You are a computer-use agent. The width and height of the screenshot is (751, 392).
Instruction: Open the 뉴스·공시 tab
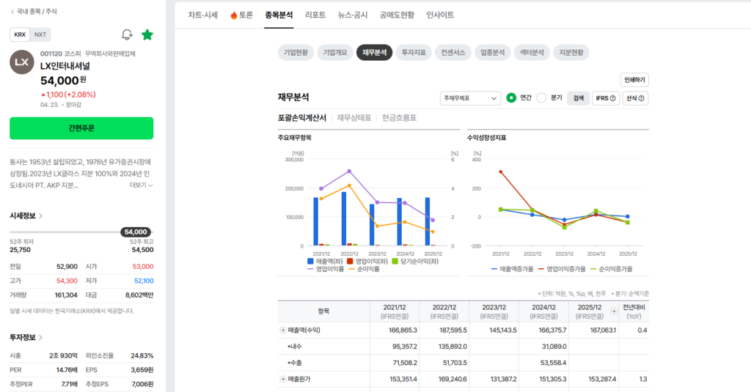353,15
